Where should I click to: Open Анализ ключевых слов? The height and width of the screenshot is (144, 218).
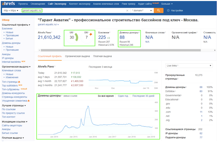106,4
